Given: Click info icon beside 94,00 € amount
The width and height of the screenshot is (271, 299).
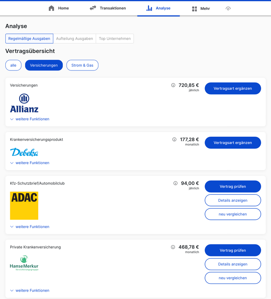Looking at the screenshot, I should click(x=175, y=183).
